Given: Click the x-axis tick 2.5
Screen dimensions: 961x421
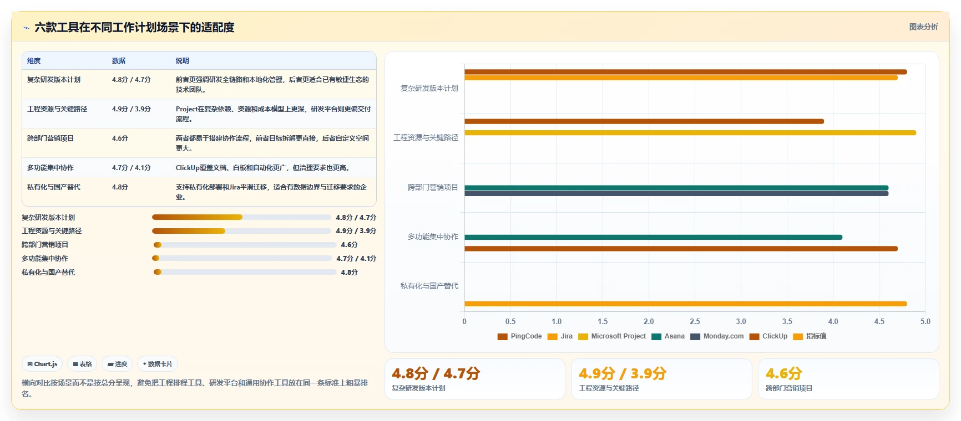Looking at the screenshot, I should coord(695,321).
